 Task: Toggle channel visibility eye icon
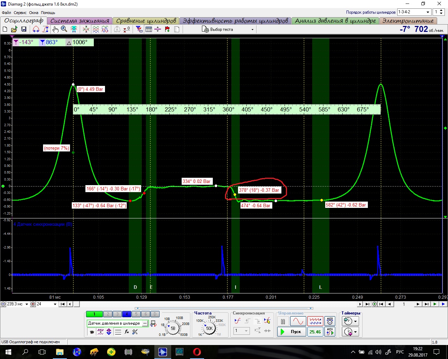pos(92,332)
